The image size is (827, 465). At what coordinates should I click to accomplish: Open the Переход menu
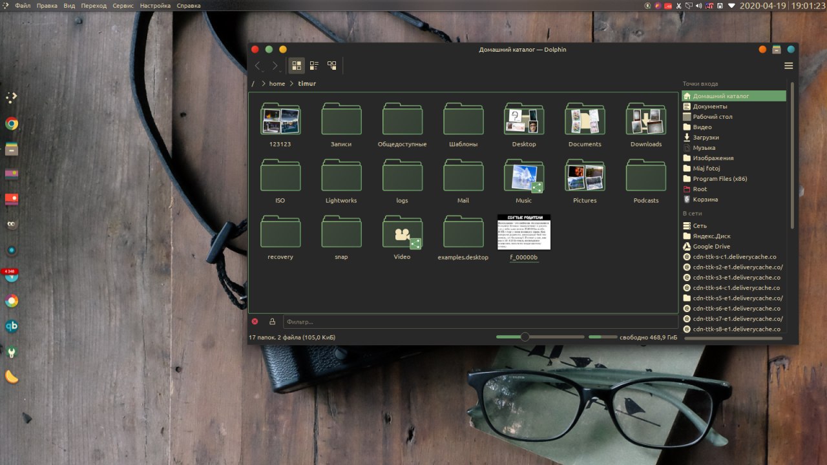click(94, 6)
